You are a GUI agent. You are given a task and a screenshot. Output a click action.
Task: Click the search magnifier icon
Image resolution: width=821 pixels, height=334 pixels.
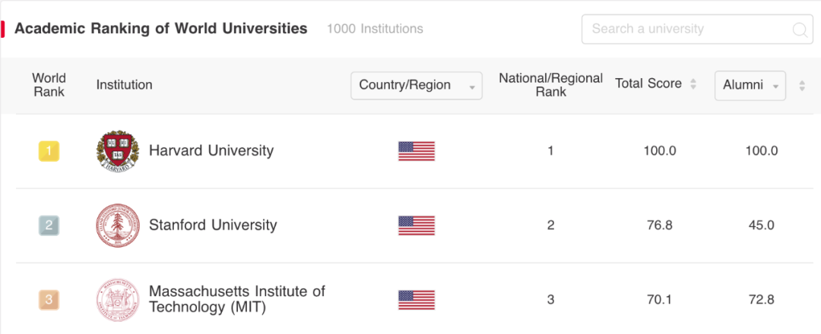click(800, 30)
